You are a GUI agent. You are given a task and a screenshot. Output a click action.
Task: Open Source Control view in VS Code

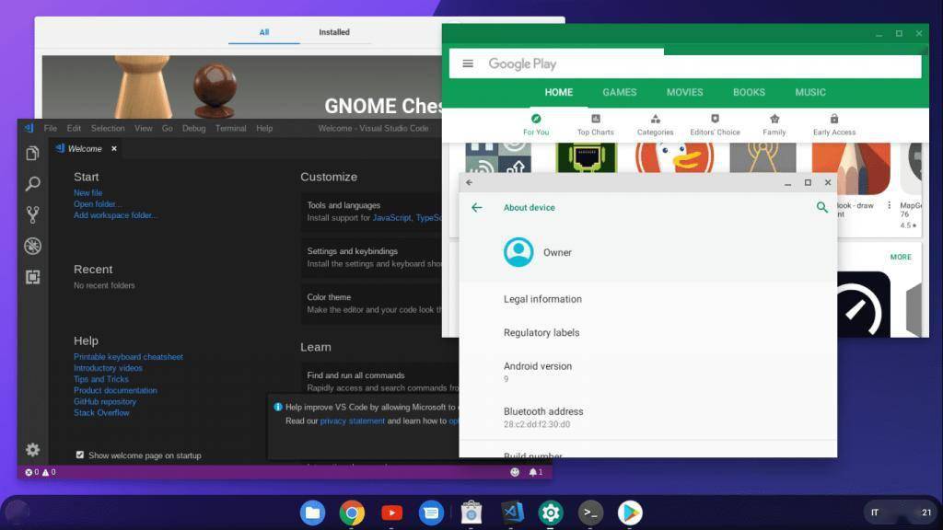pyautogui.click(x=32, y=214)
